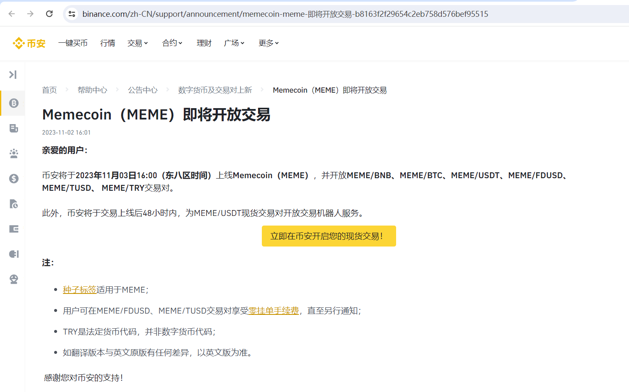Open the wallet sidebar icon
The image size is (629, 392).
click(14, 229)
